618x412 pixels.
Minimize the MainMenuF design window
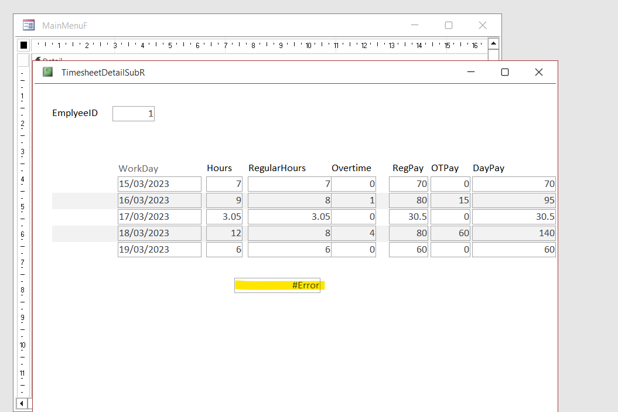click(415, 25)
